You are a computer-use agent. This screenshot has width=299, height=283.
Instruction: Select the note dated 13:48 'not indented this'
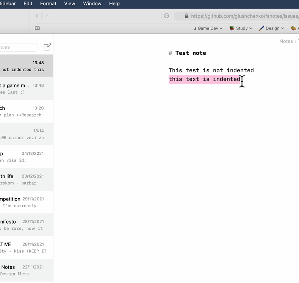click(27, 66)
